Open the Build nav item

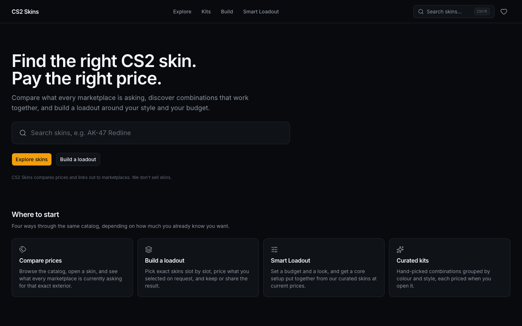pos(227,12)
